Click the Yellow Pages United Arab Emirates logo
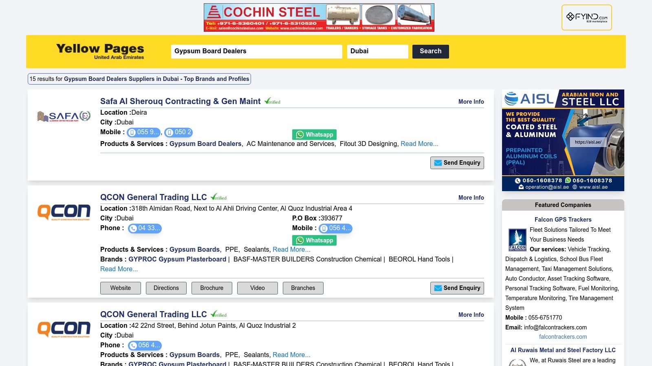This screenshot has width=652, height=366. (x=99, y=51)
